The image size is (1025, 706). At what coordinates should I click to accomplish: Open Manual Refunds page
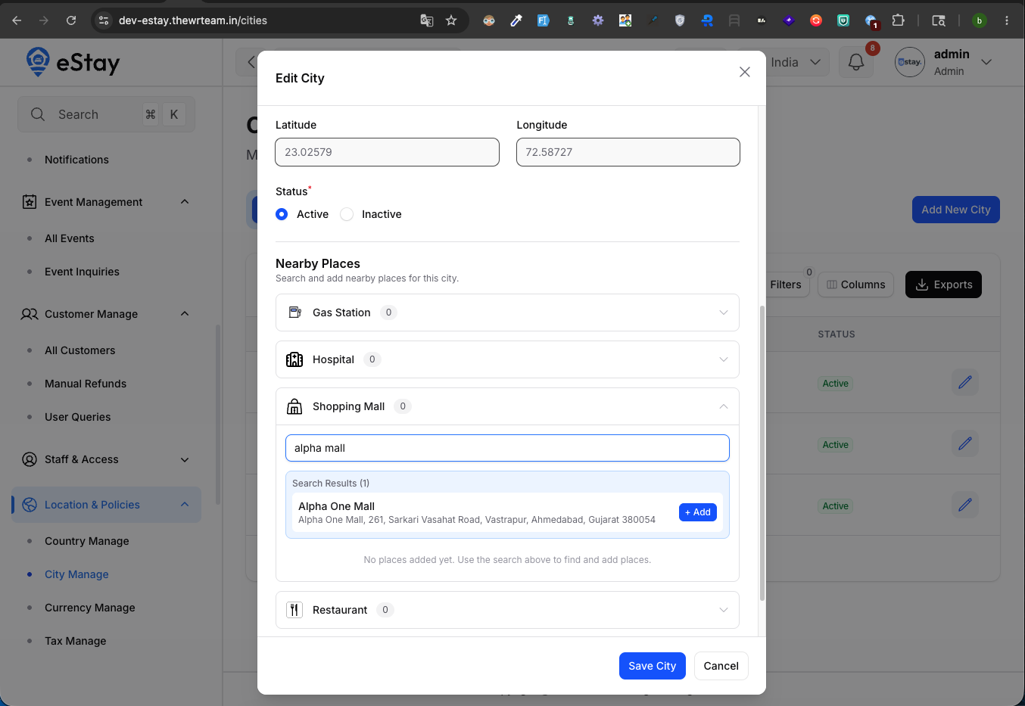pyautogui.click(x=86, y=384)
